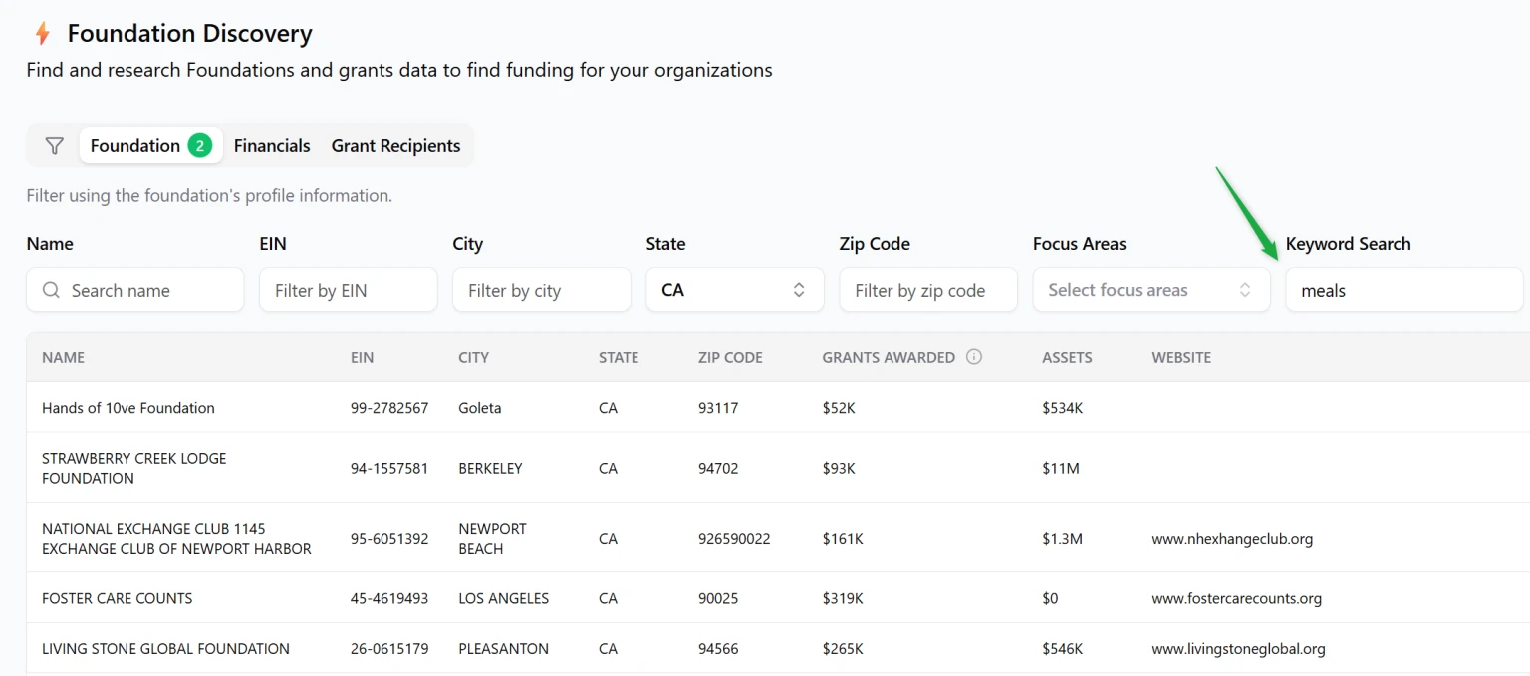Click the Keyword Search field containing meals
The width and height of the screenshot is (1530, 676).
pos(1402,290)
